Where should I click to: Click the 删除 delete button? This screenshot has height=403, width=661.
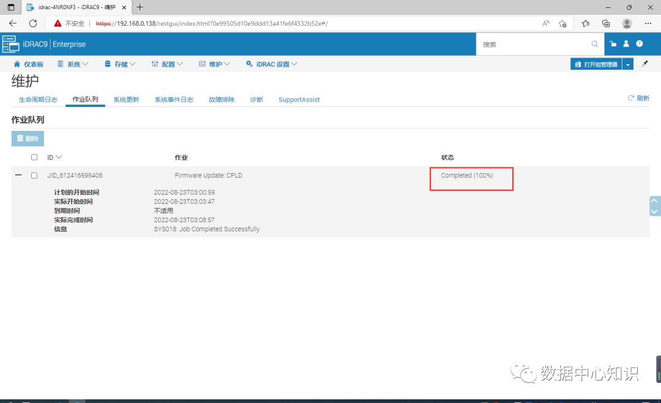pos(28,139)
